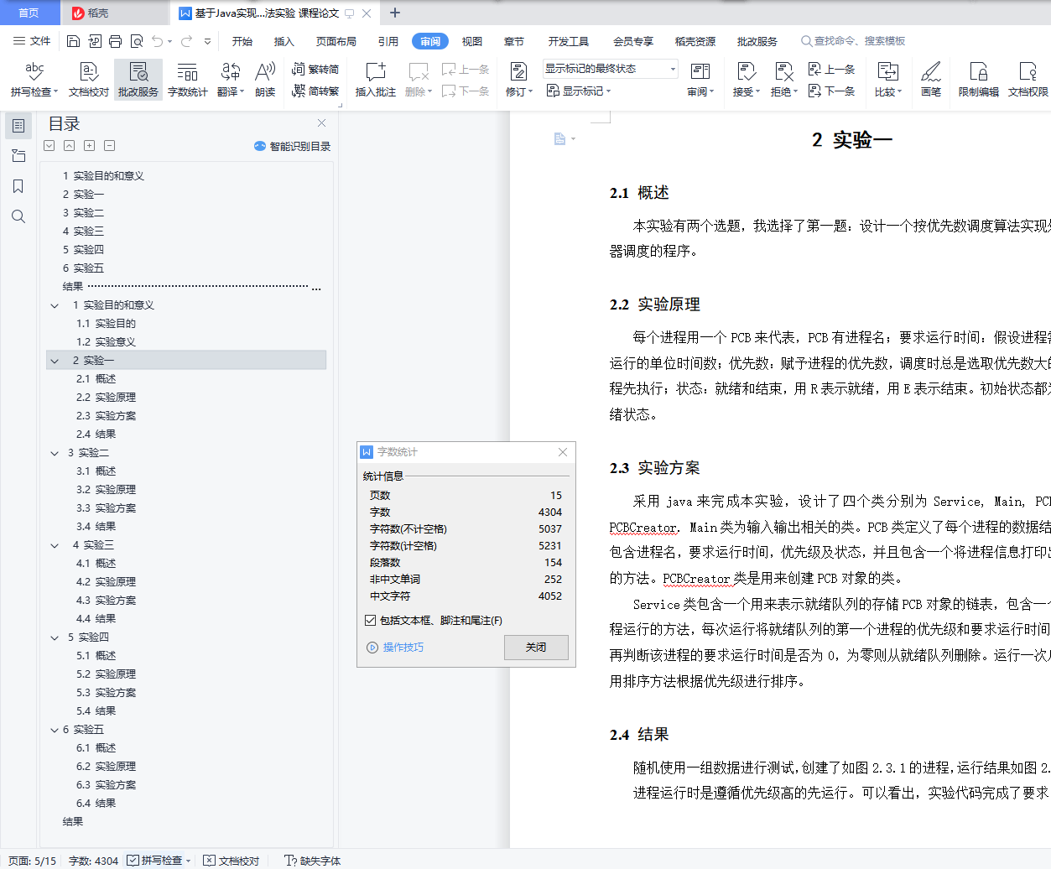
Task: Close the 字数统计 dialog with X
Action: point(563,452)
